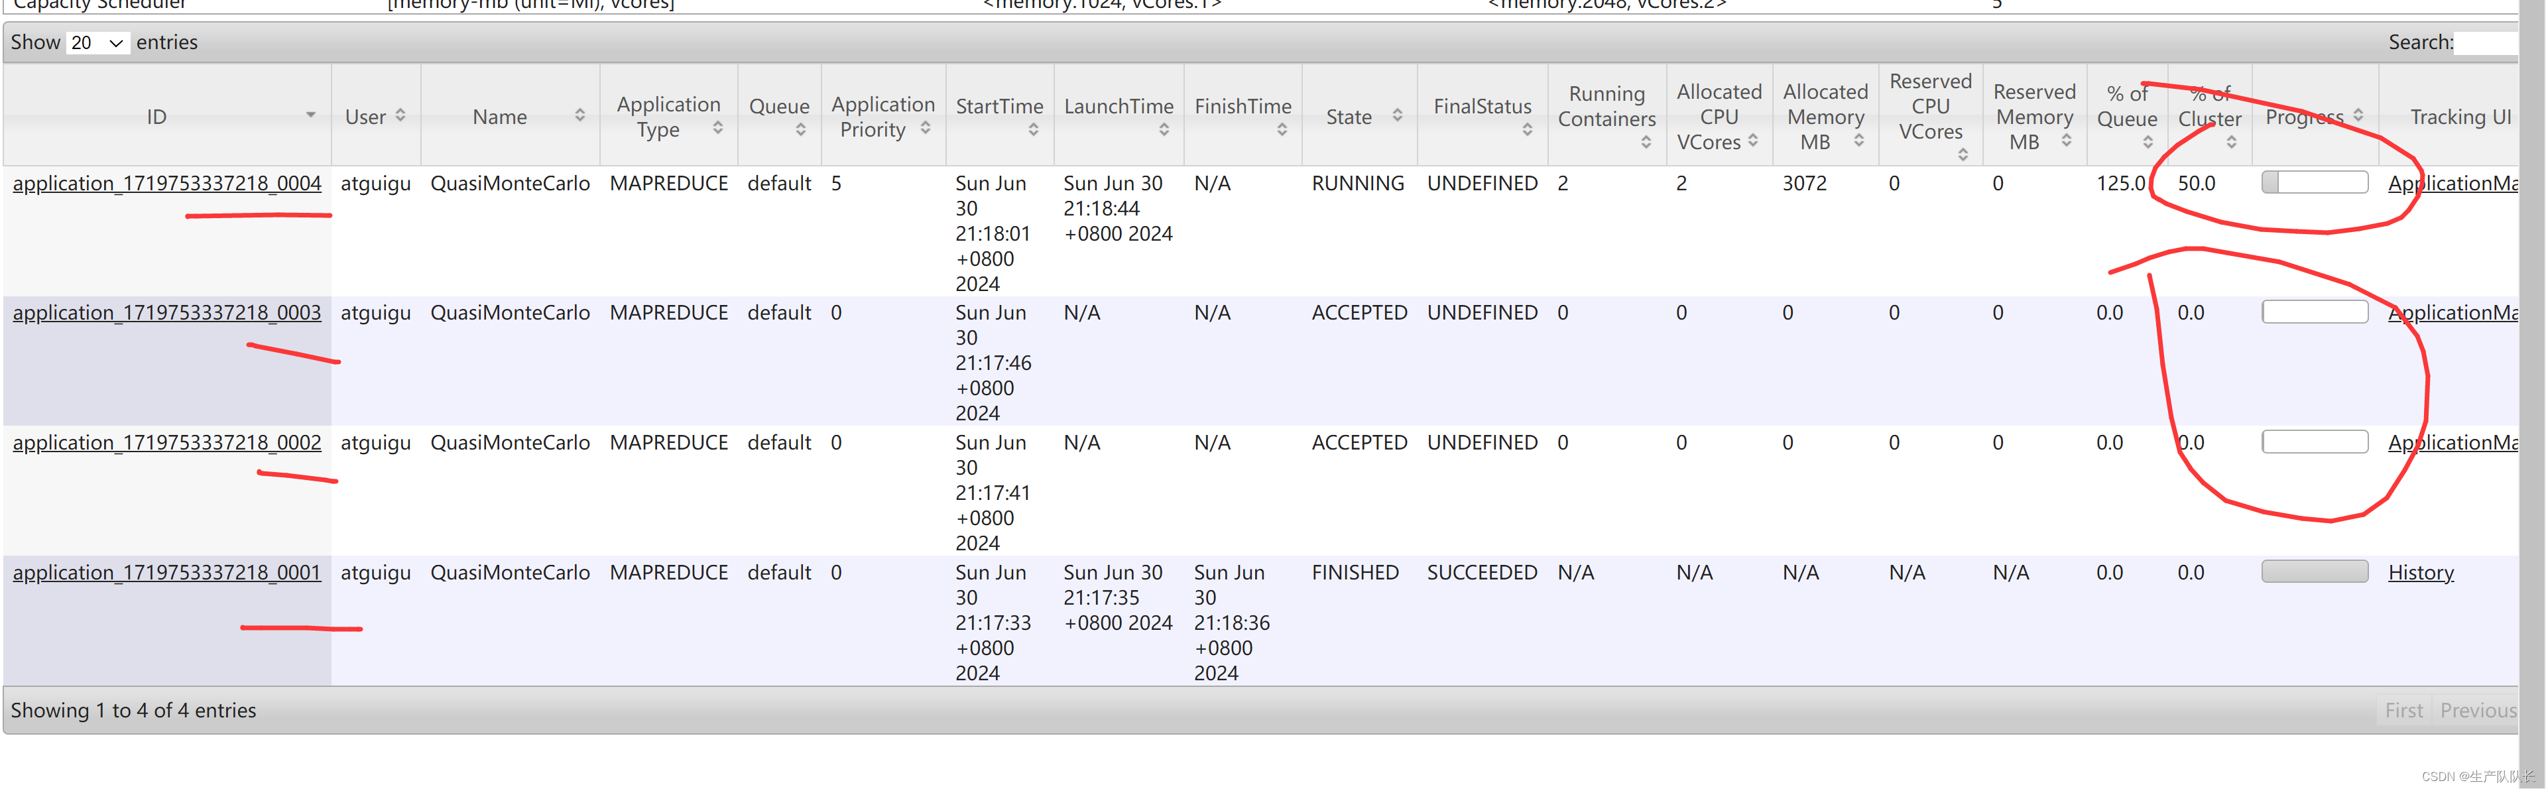Open application_1719753337218_0002 link

167,442
